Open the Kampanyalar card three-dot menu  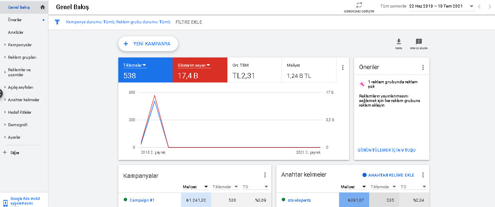pos(265,175)
